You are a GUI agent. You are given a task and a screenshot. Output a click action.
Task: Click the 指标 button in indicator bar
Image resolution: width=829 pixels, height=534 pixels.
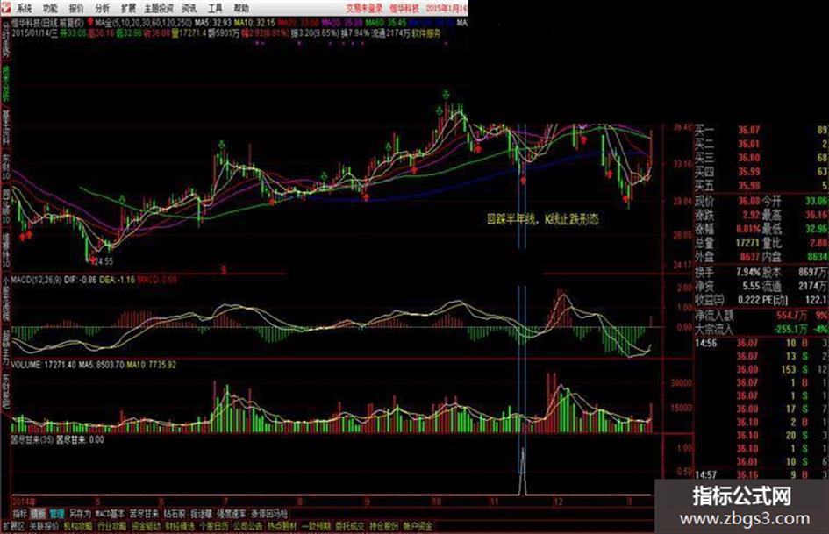(x=19, y=513)
